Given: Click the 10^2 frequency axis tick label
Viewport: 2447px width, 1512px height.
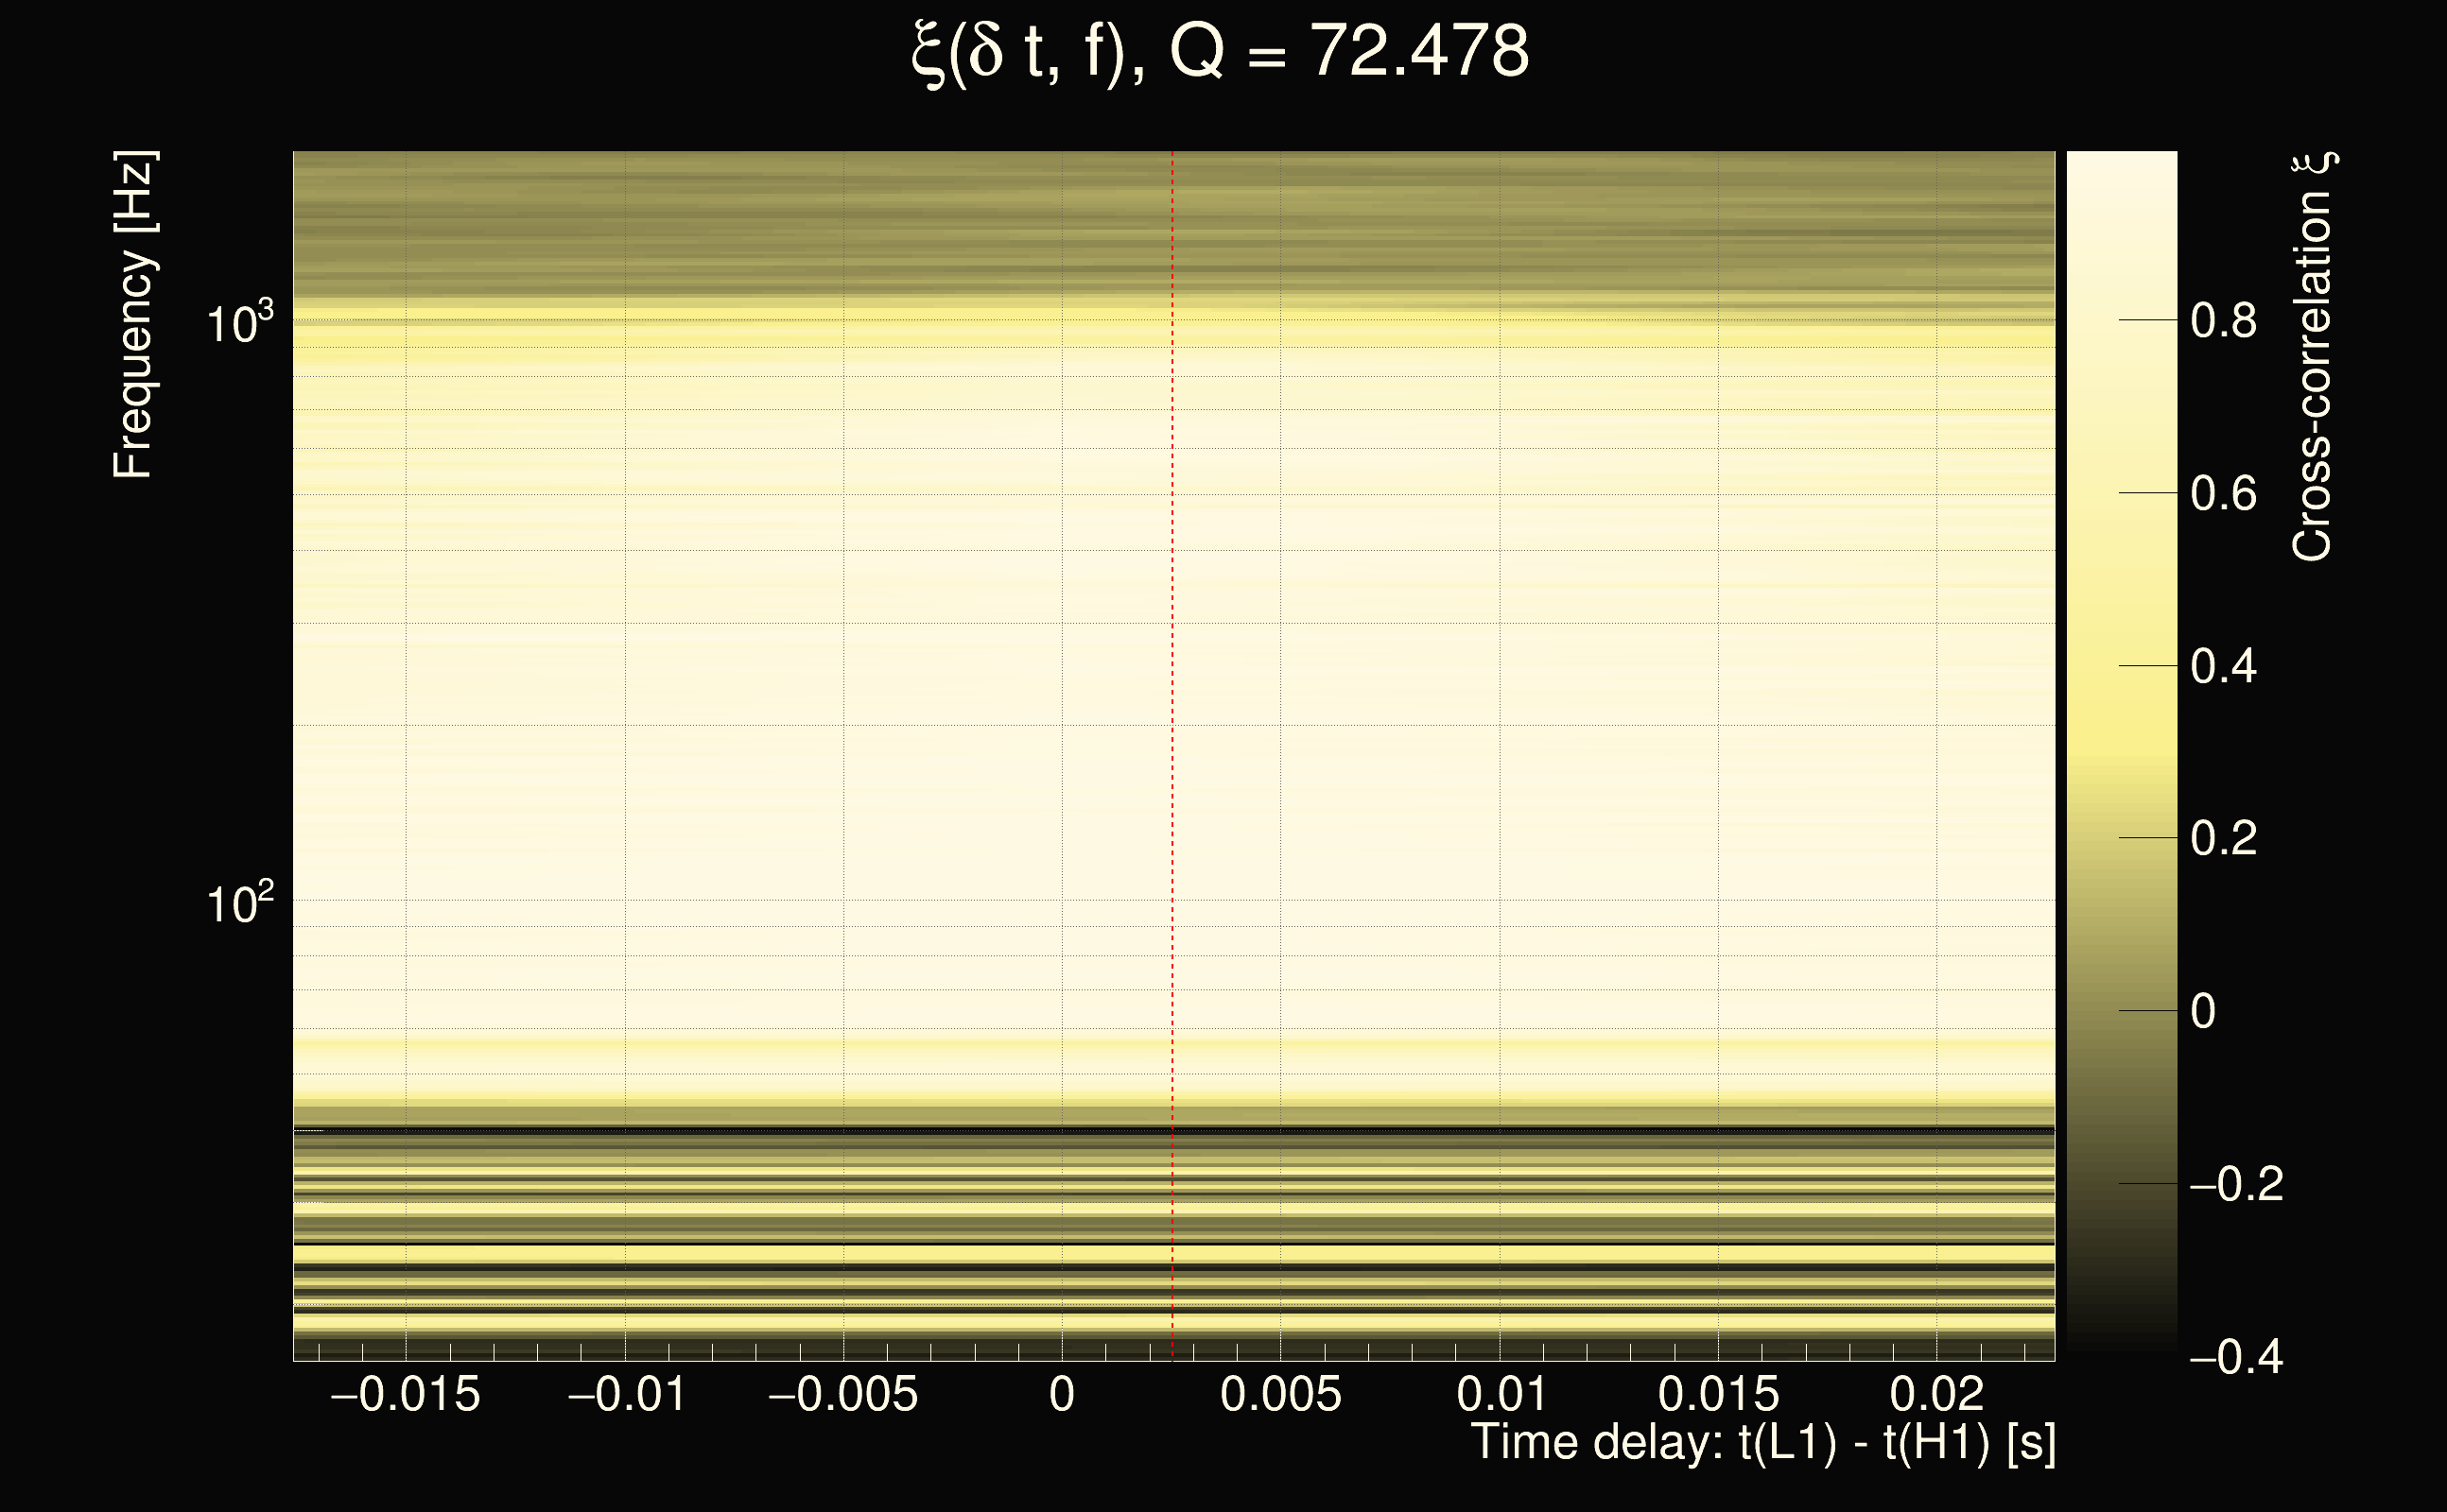Looking at the screenshot, I should coord(239,903).
